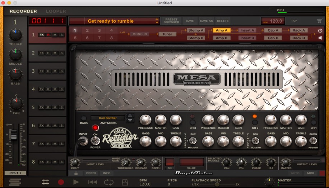This screenshot has width=329, height=188.
Task: Click the track Bass knob
Action: tap(15, 74)
